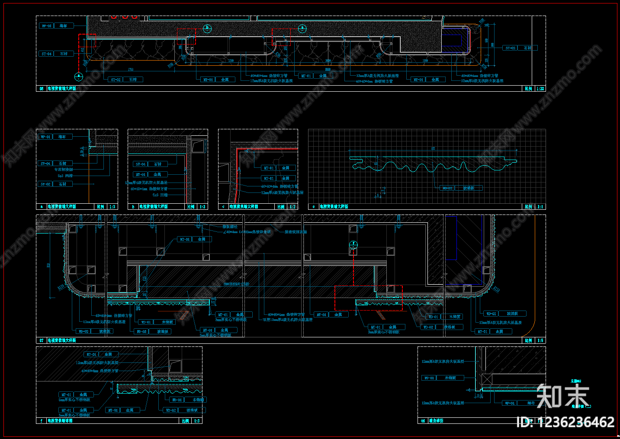
Task: Click the MT-01 tag in detail b
Action: pyautogui.click(x=141, y=175)
